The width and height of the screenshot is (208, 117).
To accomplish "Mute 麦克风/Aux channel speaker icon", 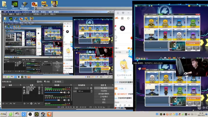I will (65, 93).
